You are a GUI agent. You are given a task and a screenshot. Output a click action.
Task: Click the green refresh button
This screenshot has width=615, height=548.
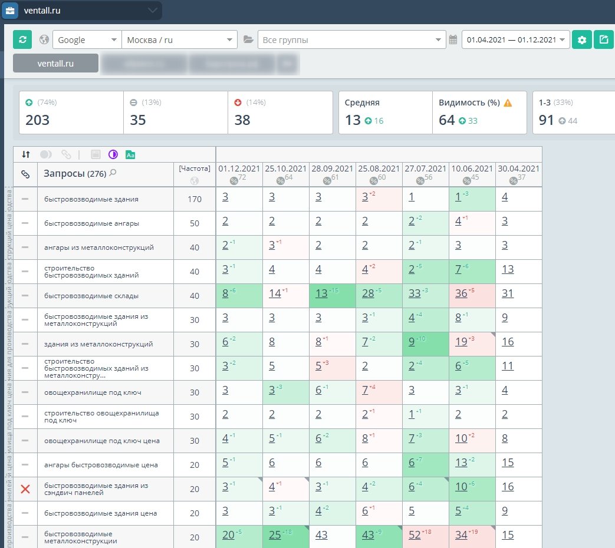tap(22, 40)
